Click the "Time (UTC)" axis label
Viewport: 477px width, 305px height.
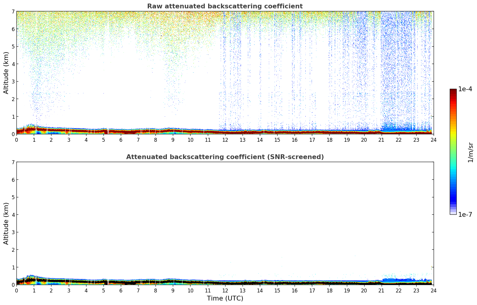225,298
